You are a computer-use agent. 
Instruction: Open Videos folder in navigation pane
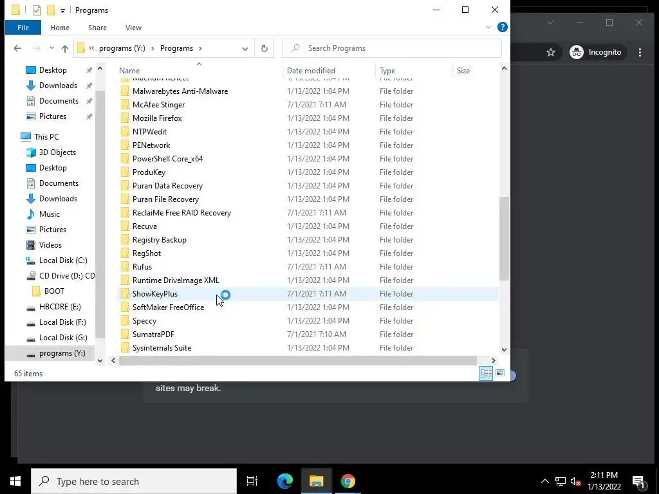point(50,245)
